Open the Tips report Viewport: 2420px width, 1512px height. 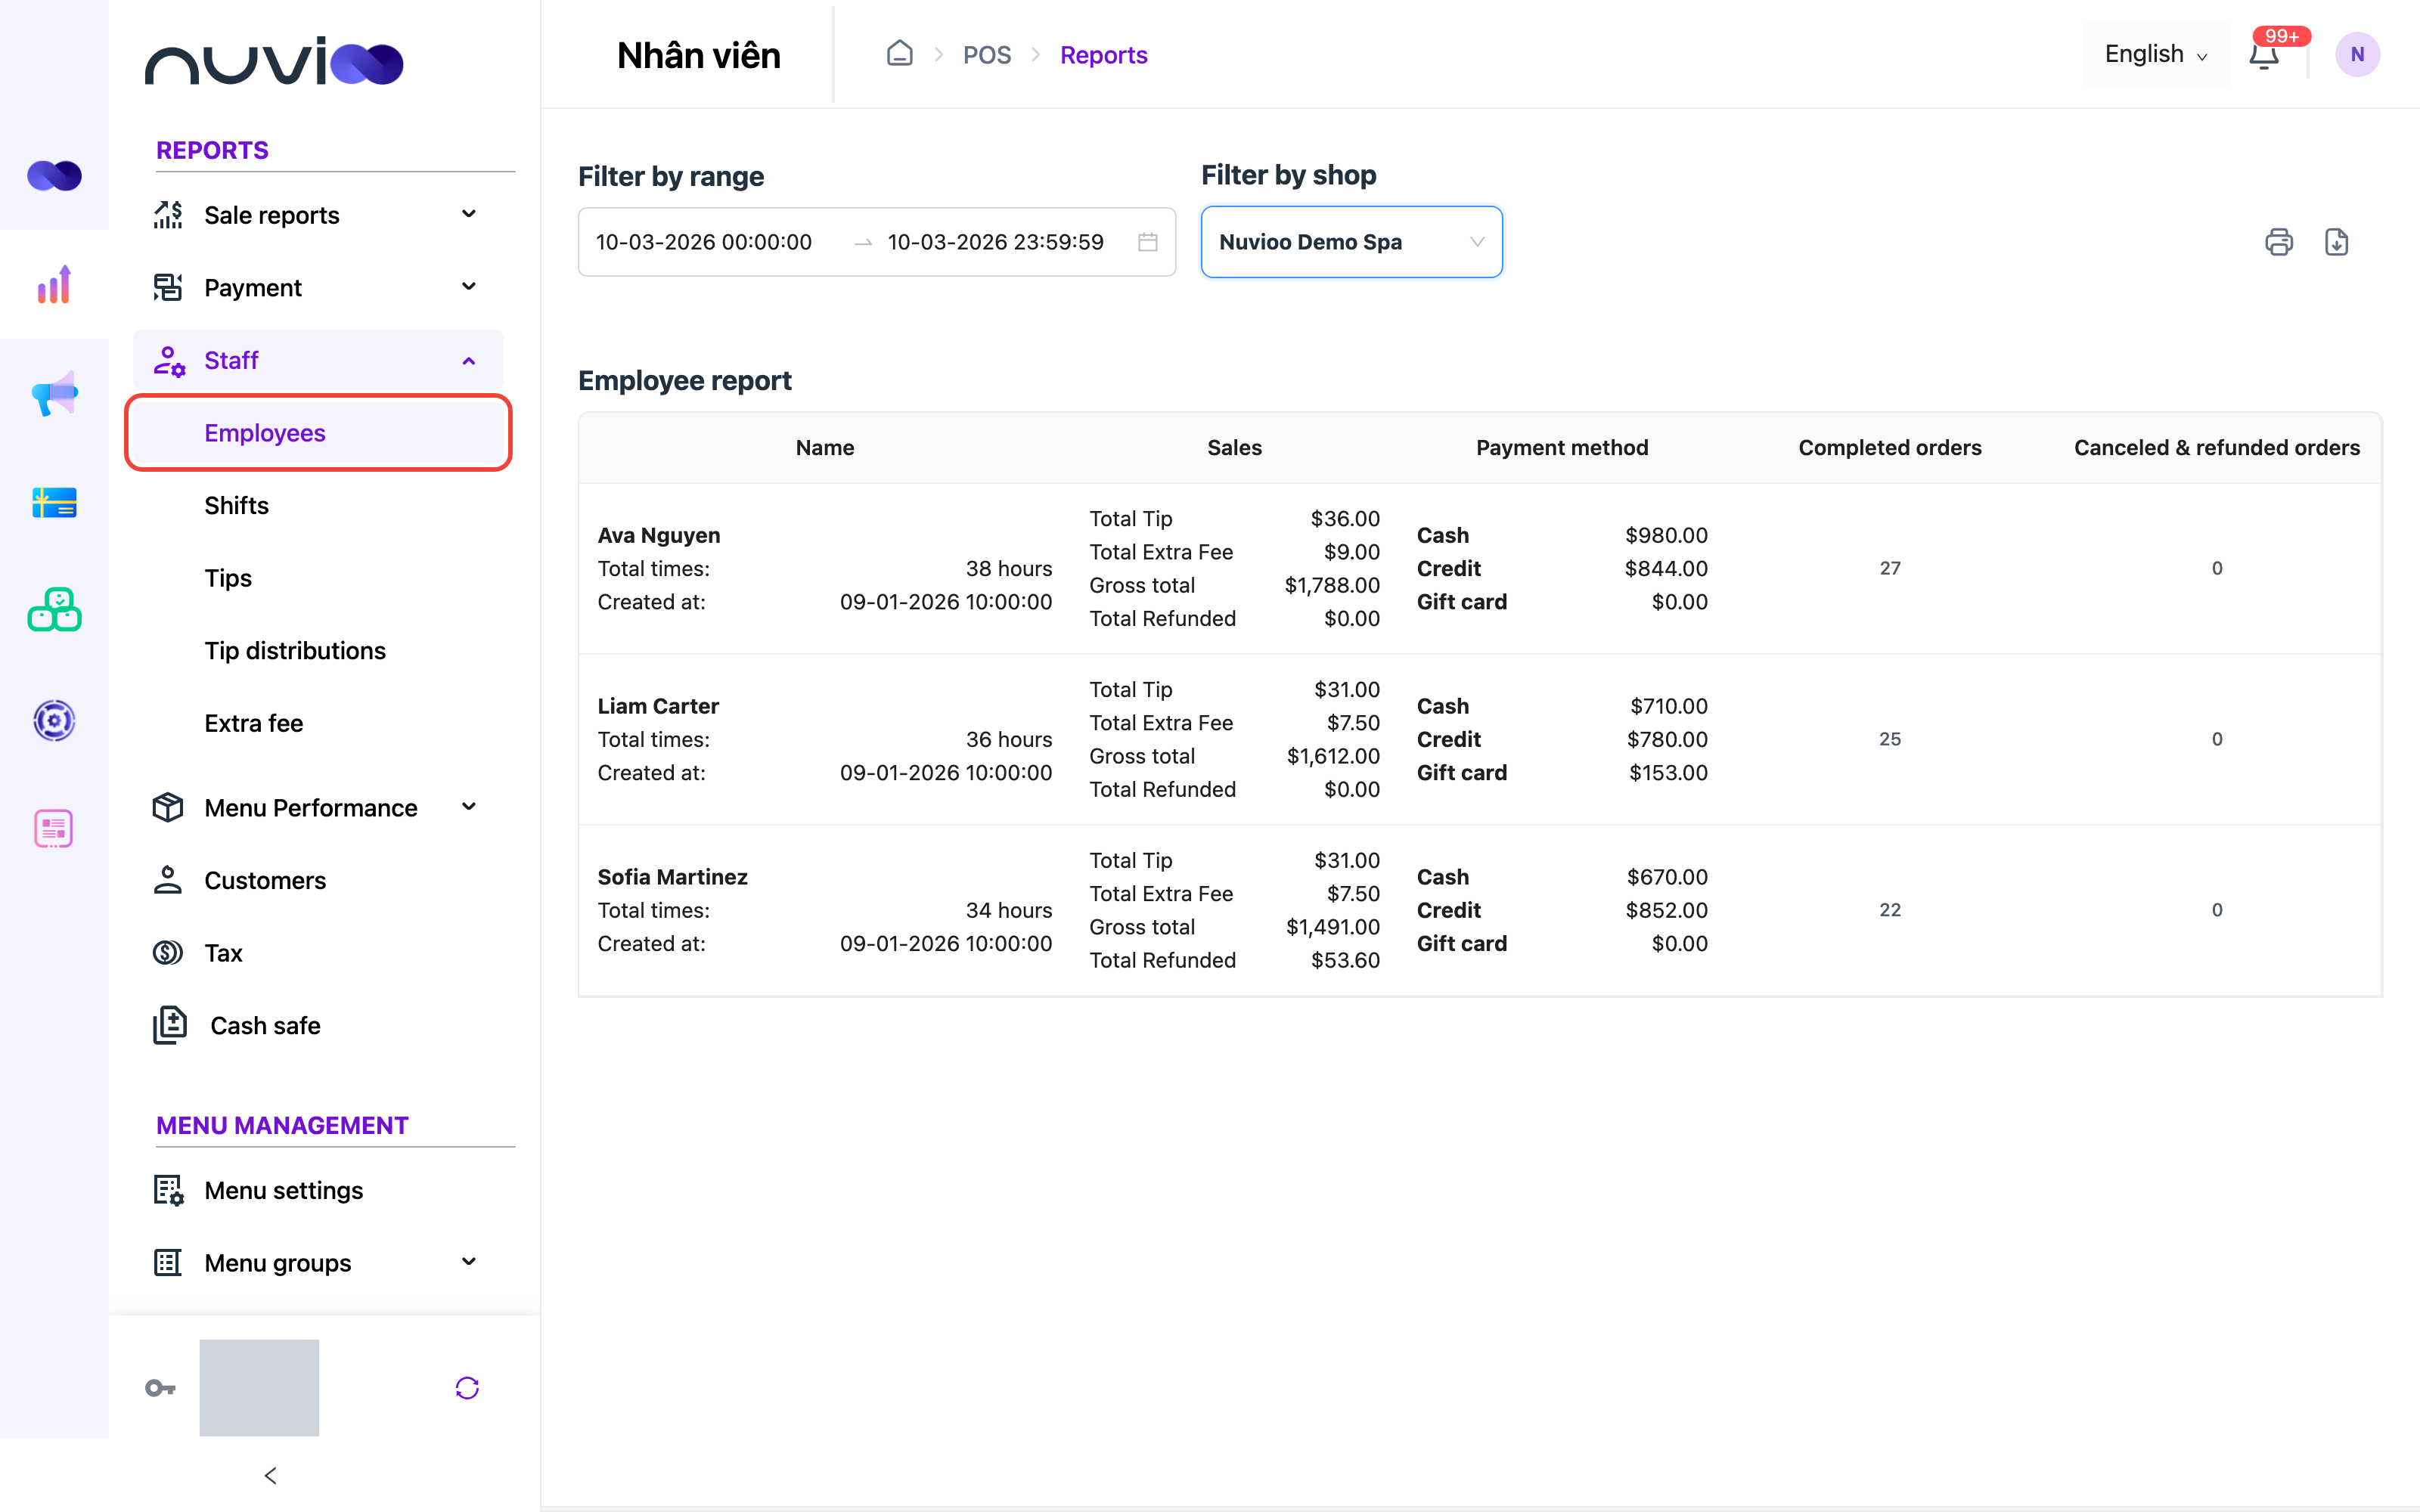pos(228,578)
